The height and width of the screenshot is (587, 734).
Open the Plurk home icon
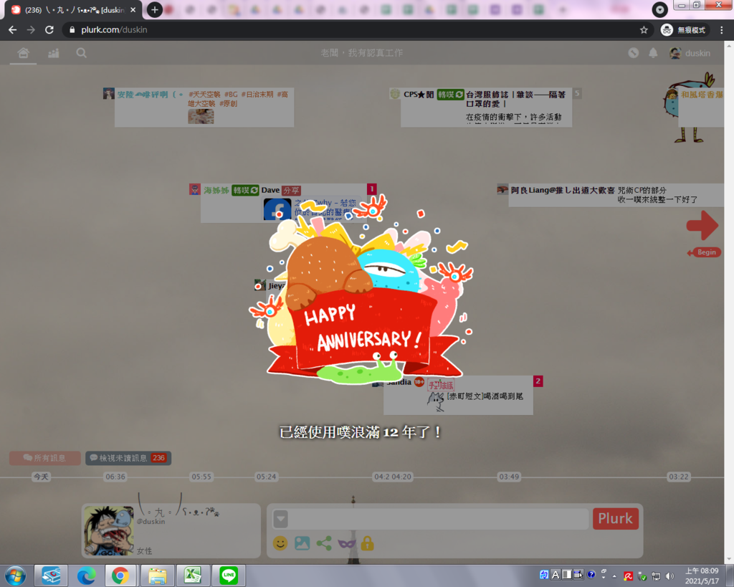[23, 53]
